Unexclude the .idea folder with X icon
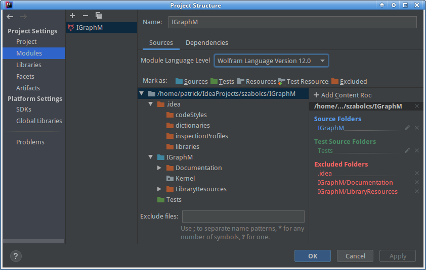The image size is (426, 270). (417, 173)
